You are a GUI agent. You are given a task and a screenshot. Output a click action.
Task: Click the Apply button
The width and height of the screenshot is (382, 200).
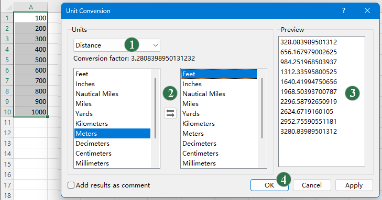point(354,185)
